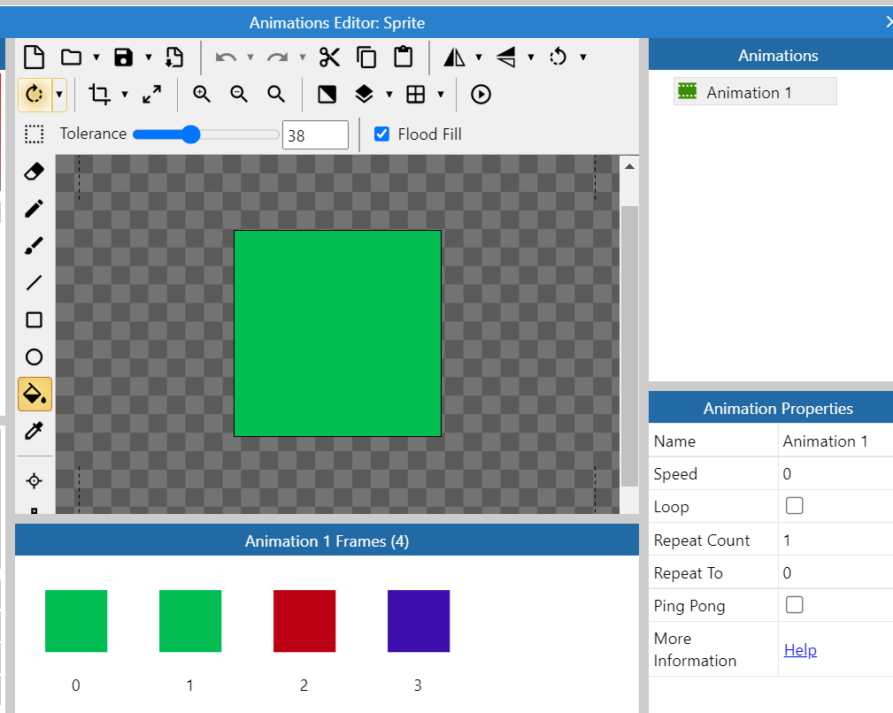Viewport: 893px width, 713px height.
Task: Select Animation 1 in the Animations panel
Action: coord(754,90)
